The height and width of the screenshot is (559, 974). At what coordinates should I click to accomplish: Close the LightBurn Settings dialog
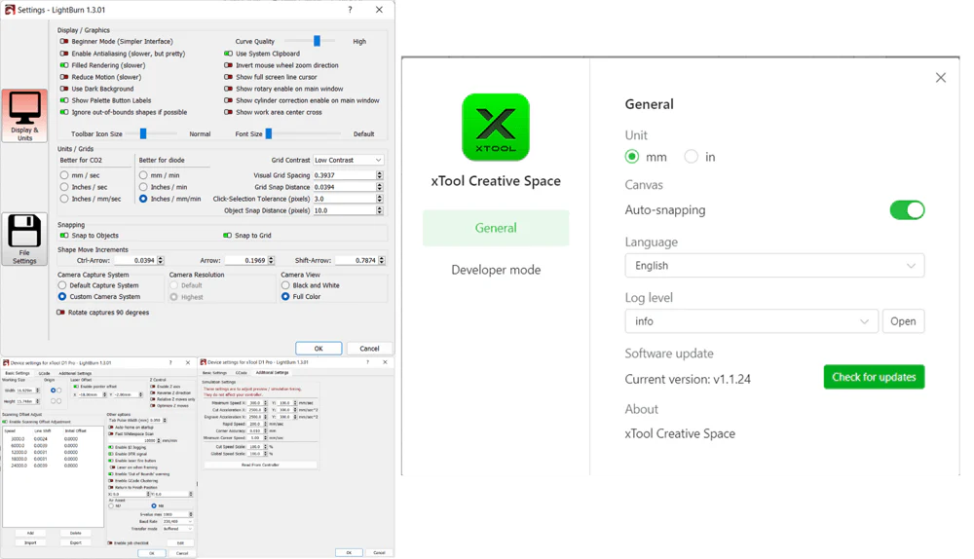[379, 10]
